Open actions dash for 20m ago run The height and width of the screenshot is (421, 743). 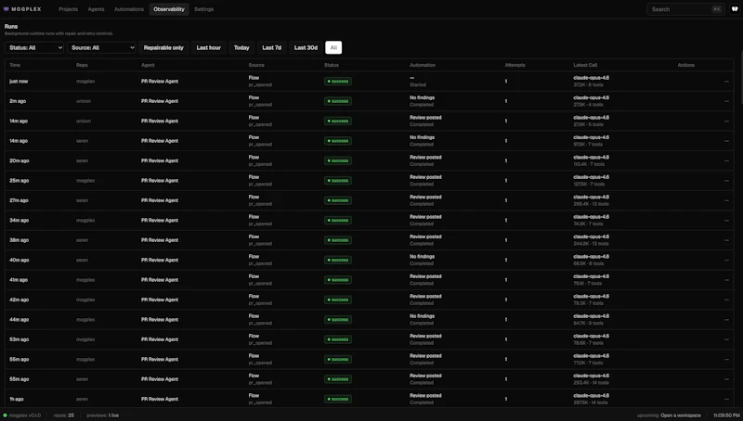tap(726, 160)
